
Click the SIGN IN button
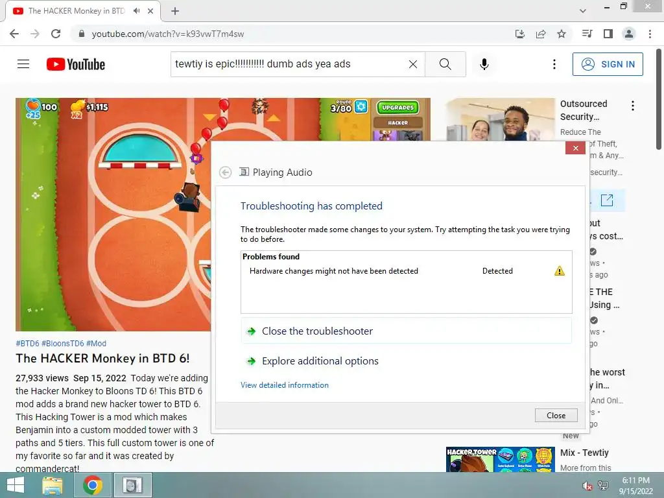pos(608,64)
